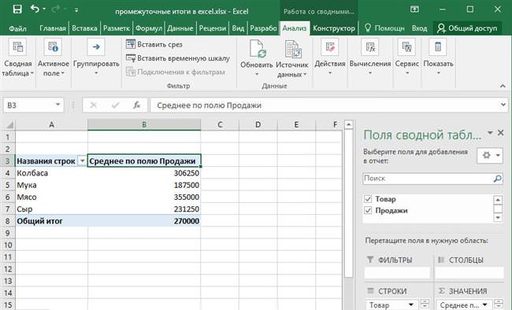Select column A header

(51, 124)
